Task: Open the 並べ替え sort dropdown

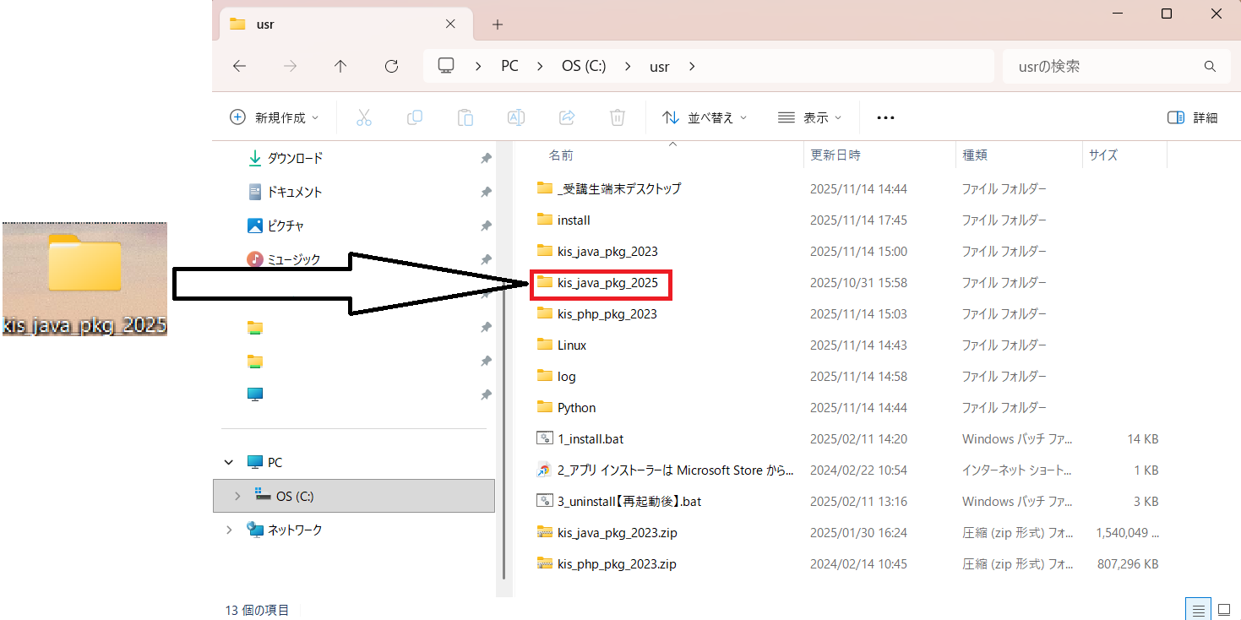Action: [705, 117]
